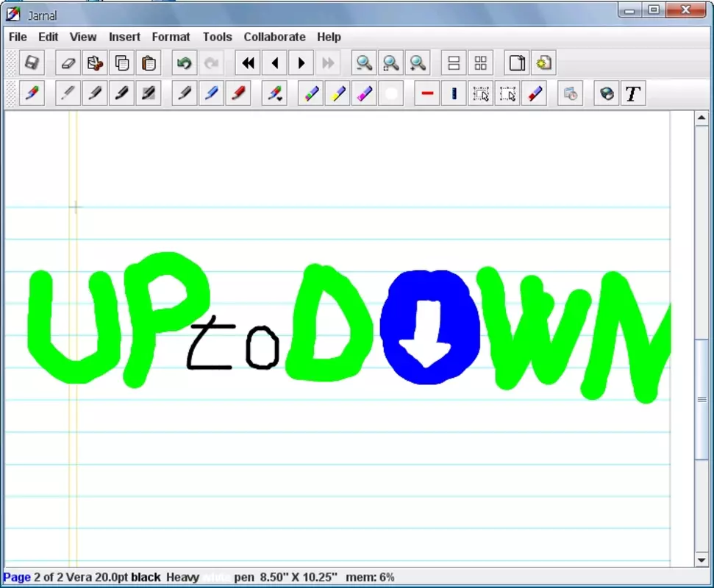Viewport: 714px width, 588px height.
Task: Click the right dotted-rectangle selection tool
Action: point(507,94)
